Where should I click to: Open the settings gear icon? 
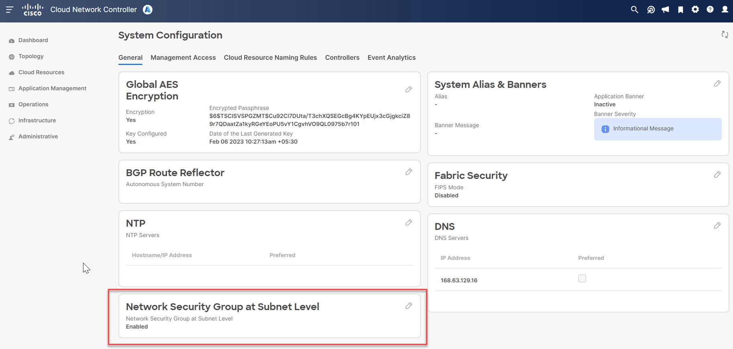tap(695, 10)
